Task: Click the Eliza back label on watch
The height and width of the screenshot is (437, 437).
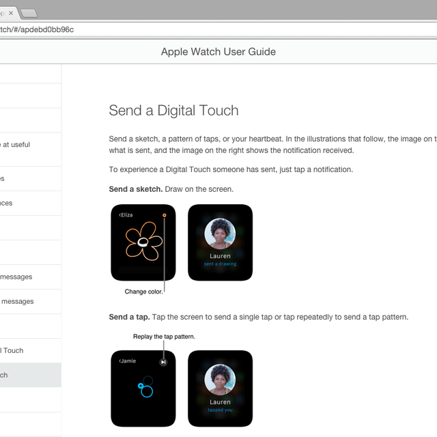Action: click(126, 215)
